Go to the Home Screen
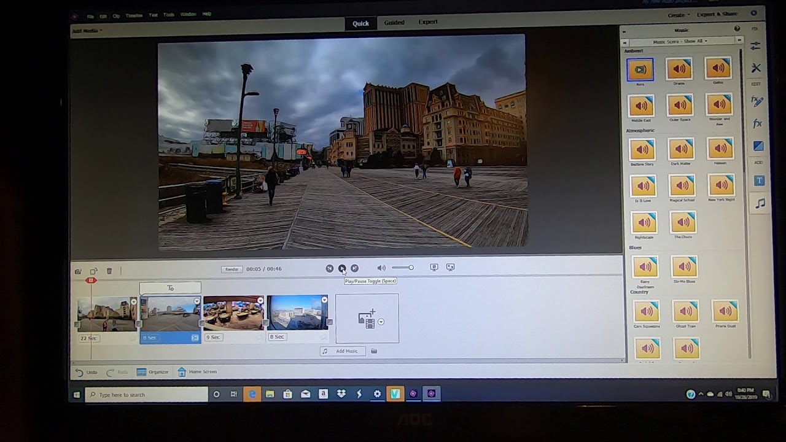Screen dimensions: 786x442 tap(197, 371)
